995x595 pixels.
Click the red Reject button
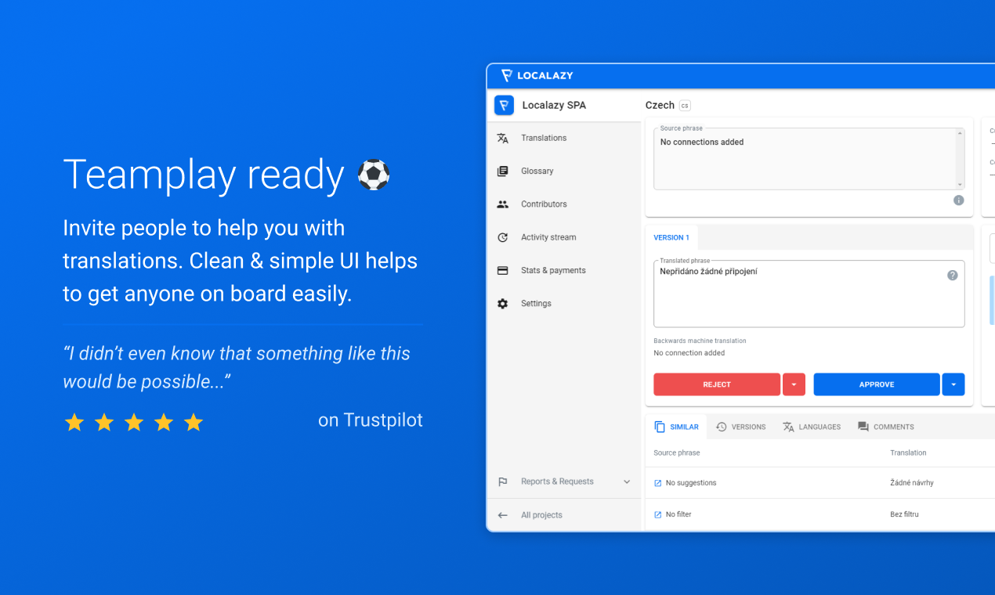point(717,384)
